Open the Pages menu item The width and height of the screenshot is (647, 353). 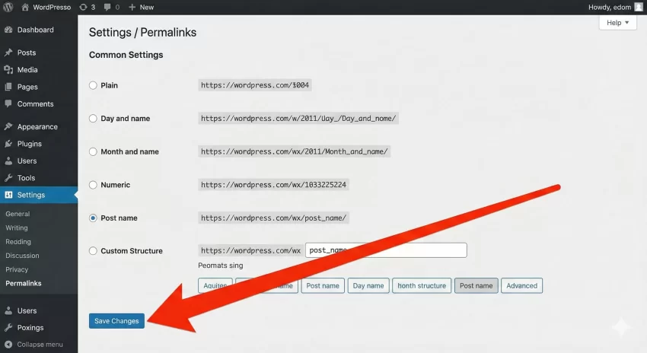tap(27, 87)
